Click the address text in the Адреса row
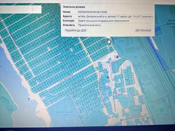175x131 pixels. pyautogui.click(x=115, y=17)
